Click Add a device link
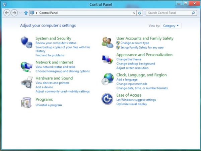 (44, 87)
